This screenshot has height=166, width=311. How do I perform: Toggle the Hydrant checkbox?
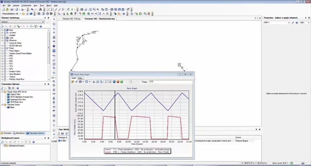pyautogui.click(x=5, y=35)
